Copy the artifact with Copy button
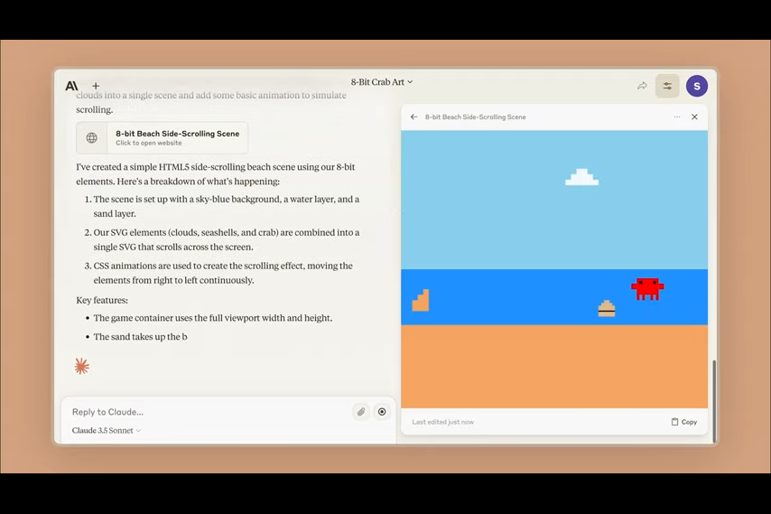The image size is (771, 514). click(x=684, y=422)
